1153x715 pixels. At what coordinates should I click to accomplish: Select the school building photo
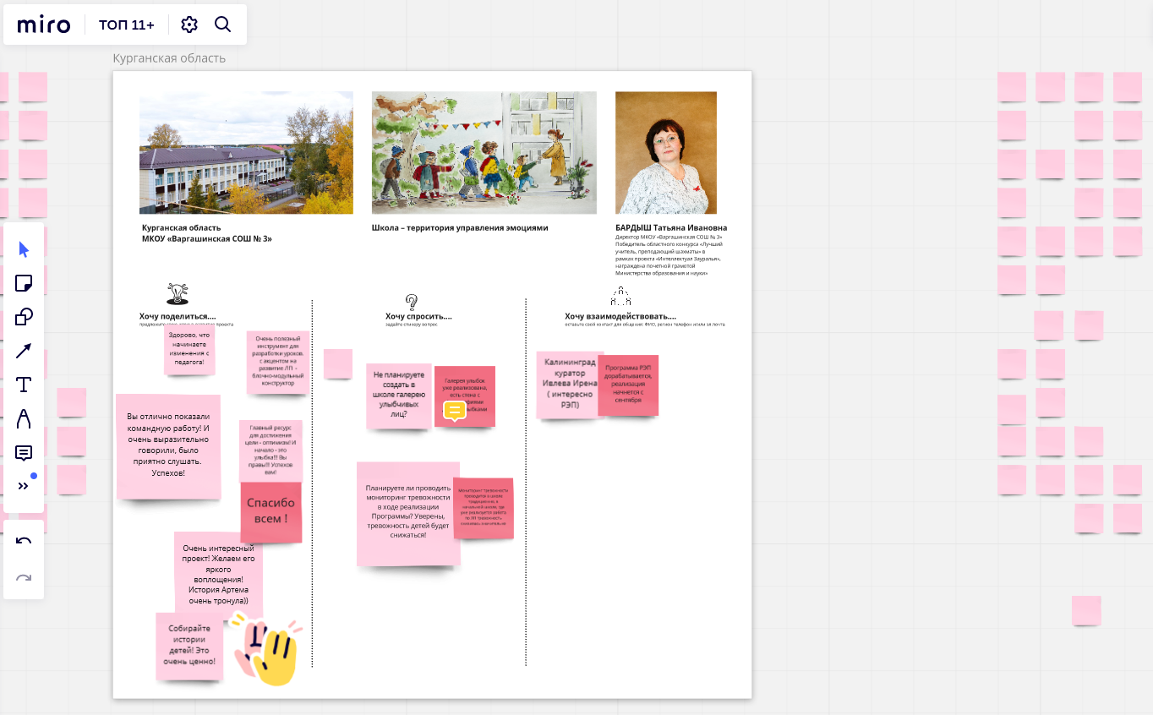pyautogui.click(x=246, y=152)
